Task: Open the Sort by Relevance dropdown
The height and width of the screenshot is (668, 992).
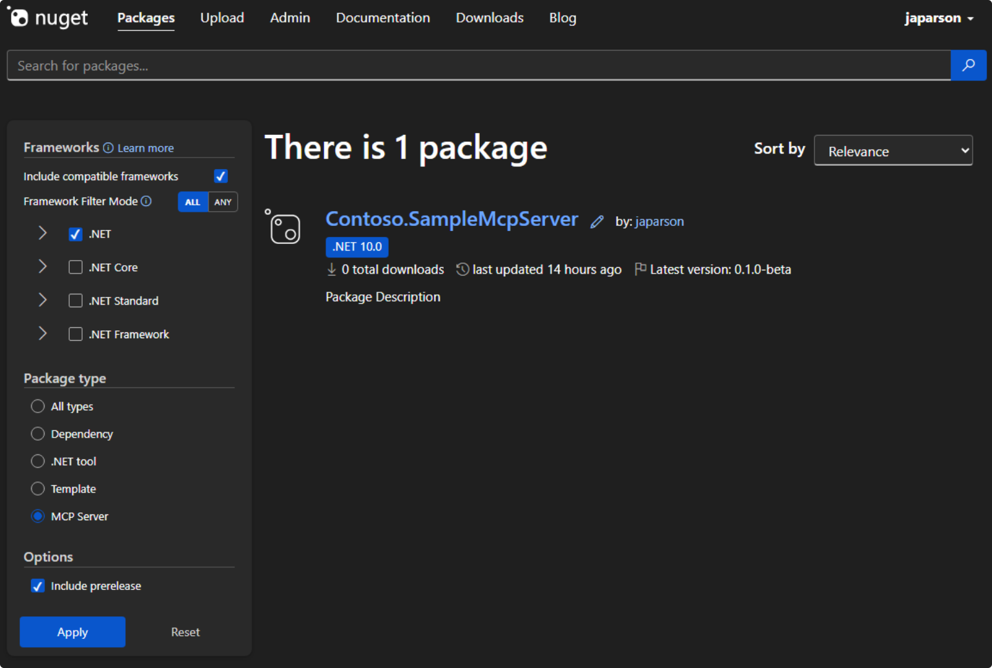Action: pos(893,150)
